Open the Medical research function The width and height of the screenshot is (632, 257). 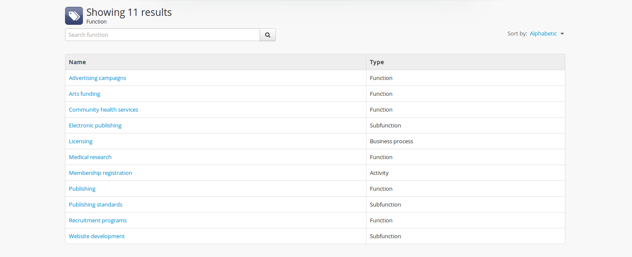90,157
